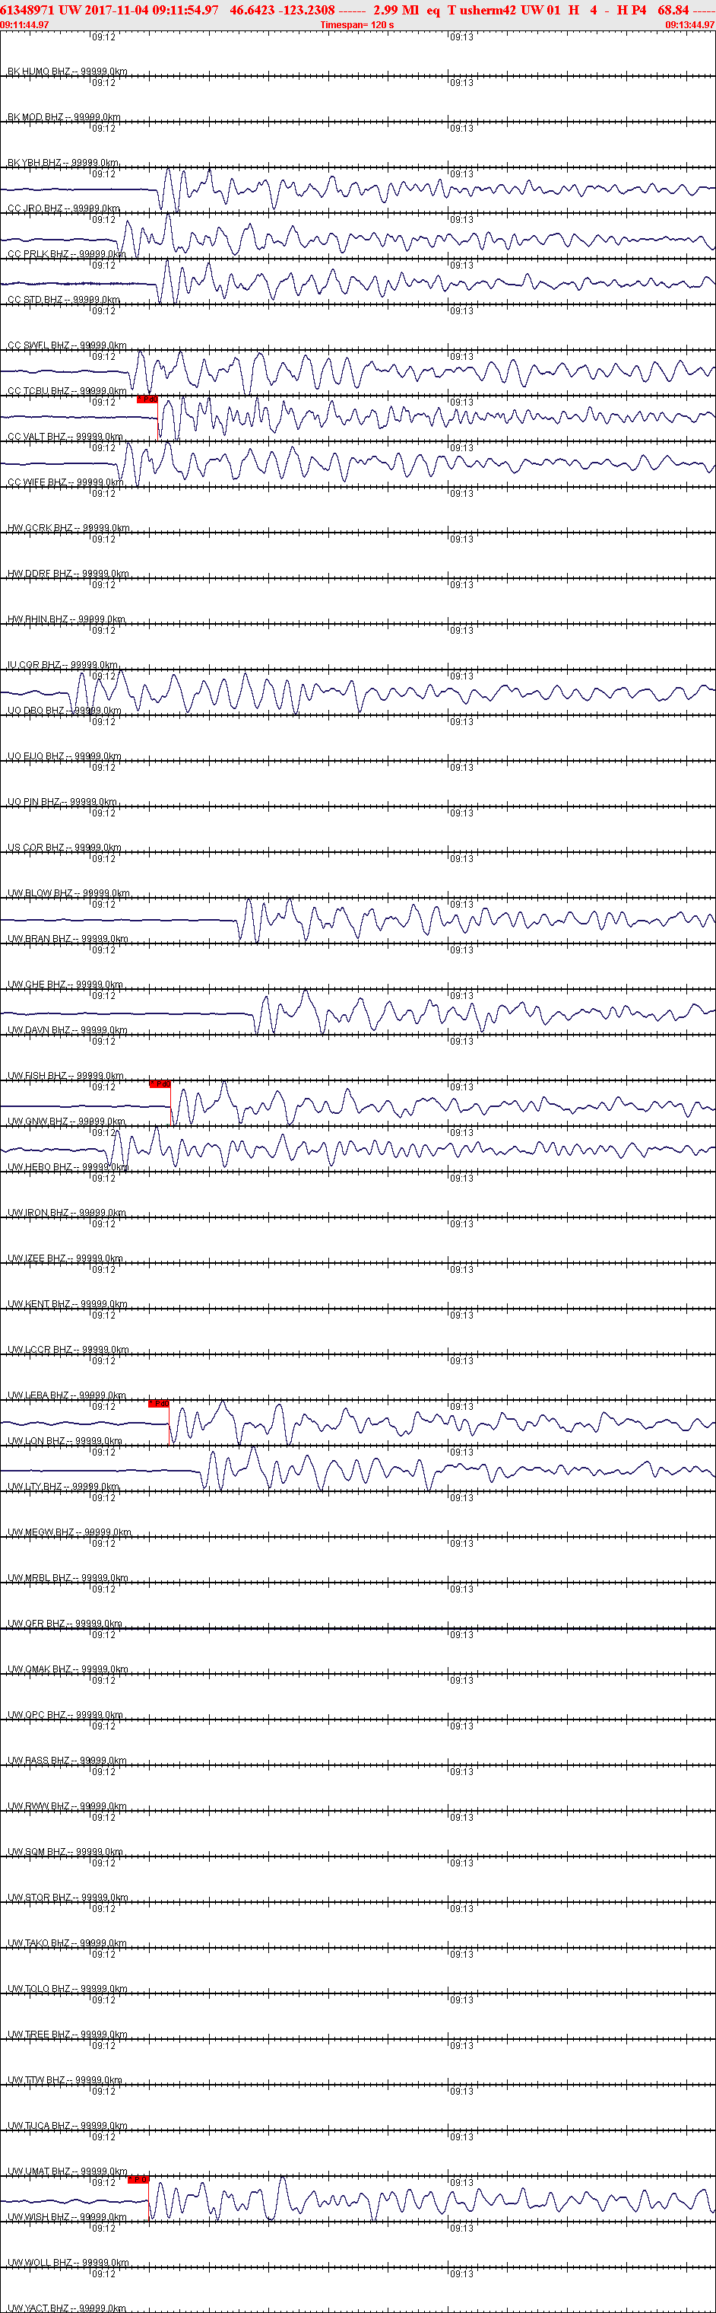Click the UW.TUCA BHZ channel label
This screenshot has width=716, height=2313.
click(66, 2125)
